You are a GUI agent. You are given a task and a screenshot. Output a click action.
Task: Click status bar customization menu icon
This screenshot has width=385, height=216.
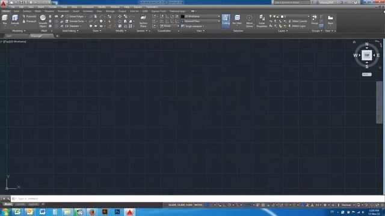(x=382, y=205)
